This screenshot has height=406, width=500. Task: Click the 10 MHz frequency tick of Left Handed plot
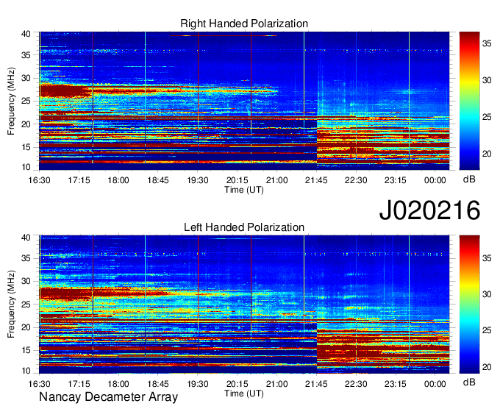(26, 371)
